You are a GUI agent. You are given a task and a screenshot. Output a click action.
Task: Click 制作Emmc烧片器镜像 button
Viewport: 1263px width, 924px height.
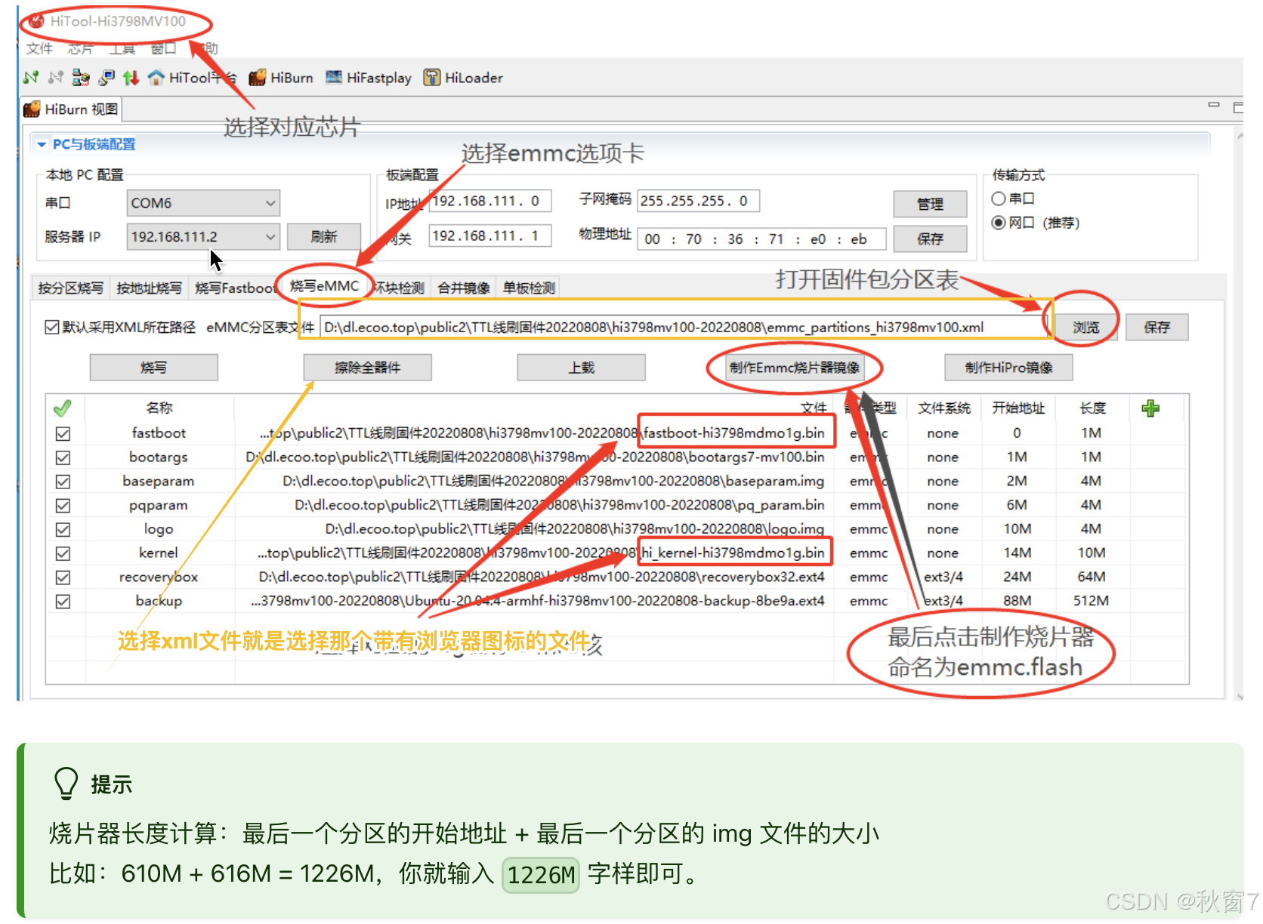tap(795, 368)
